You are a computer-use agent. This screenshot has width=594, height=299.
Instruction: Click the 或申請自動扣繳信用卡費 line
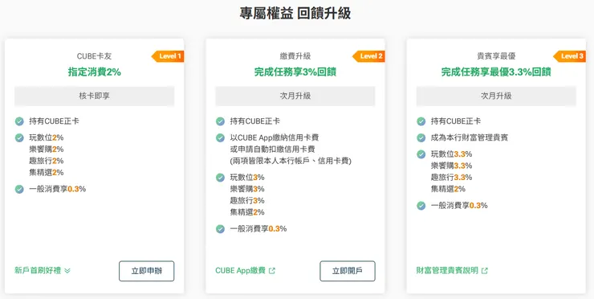point(272,149)
